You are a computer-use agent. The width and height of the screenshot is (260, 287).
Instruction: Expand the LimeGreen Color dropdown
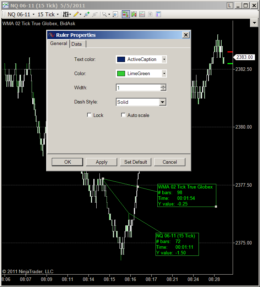click(164, 73)
